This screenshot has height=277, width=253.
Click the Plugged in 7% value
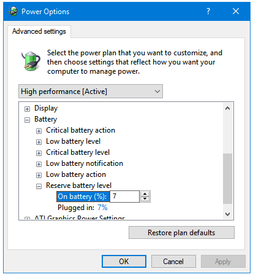(102, 208)
